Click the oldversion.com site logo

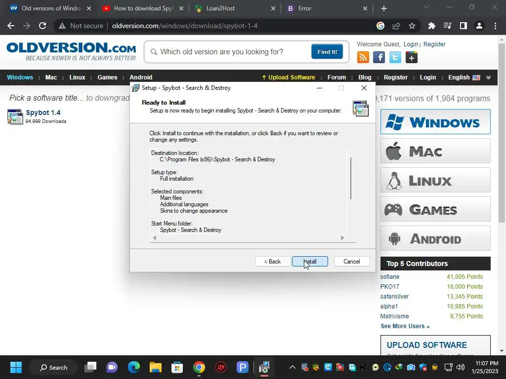pyautogui.click(x=71, y=51)
